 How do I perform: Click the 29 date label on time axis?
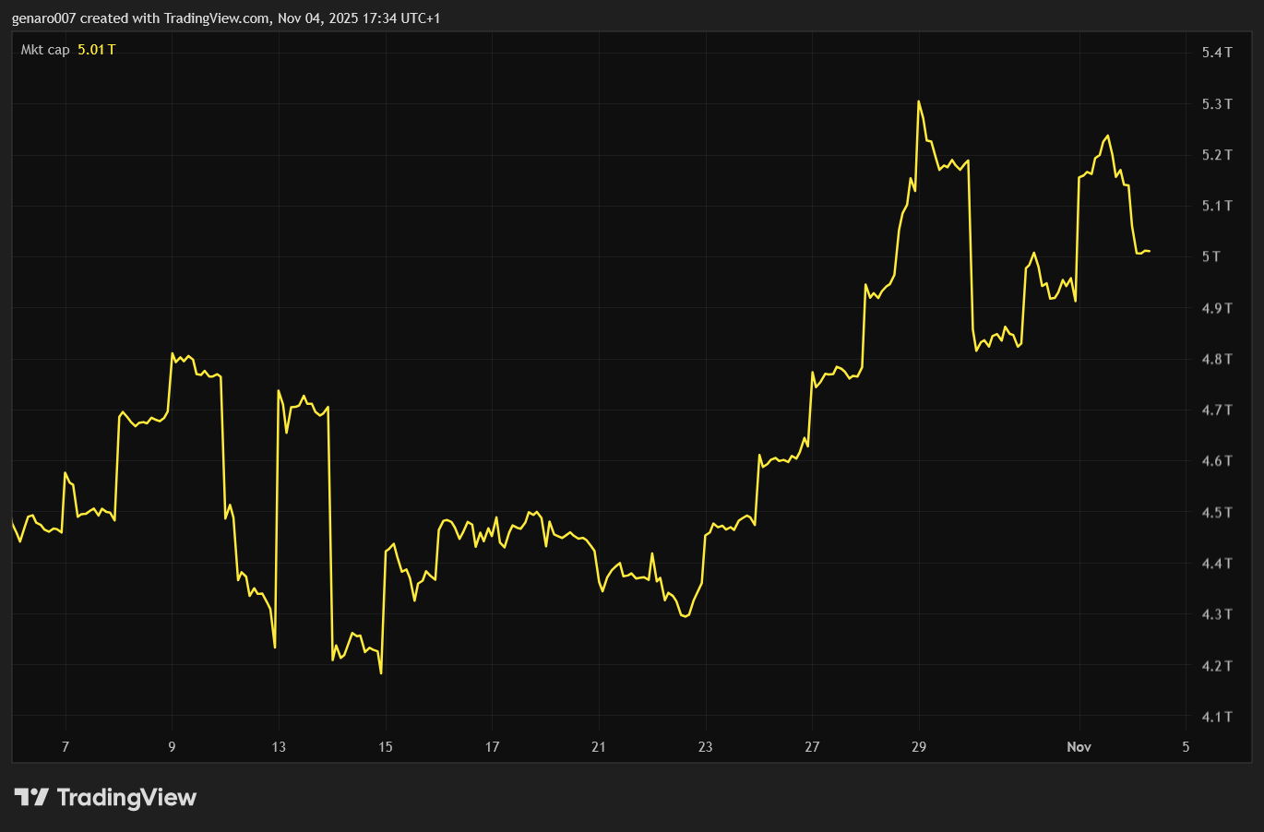click(x=918, y=747)
